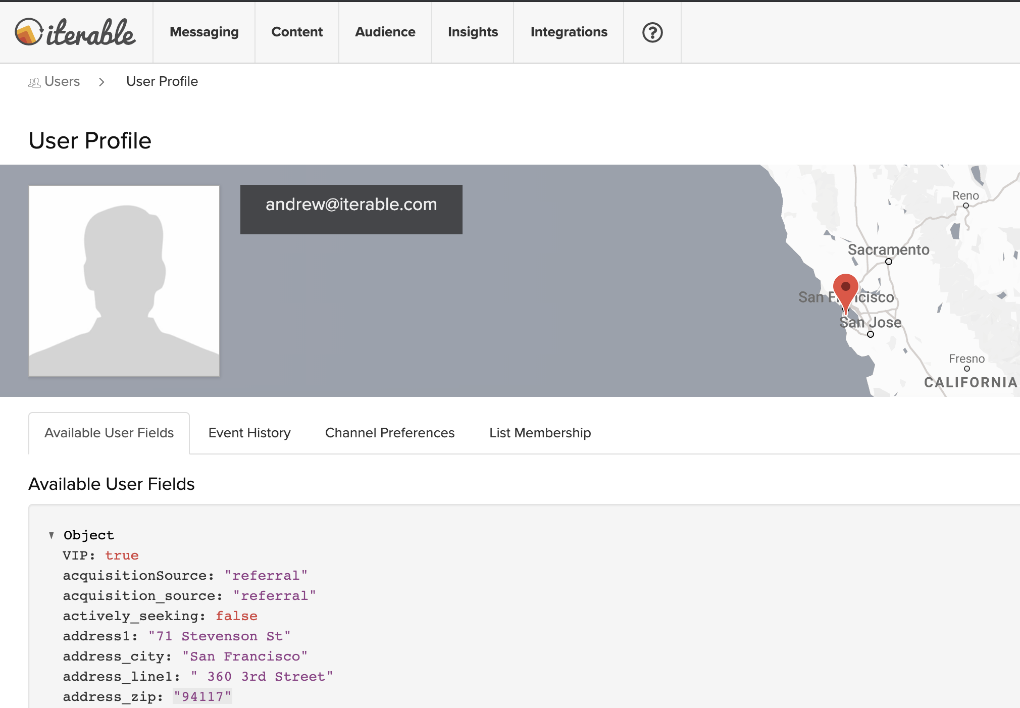Open the Content menu
Screen dimensions: 1020x708
click(297, 32)
